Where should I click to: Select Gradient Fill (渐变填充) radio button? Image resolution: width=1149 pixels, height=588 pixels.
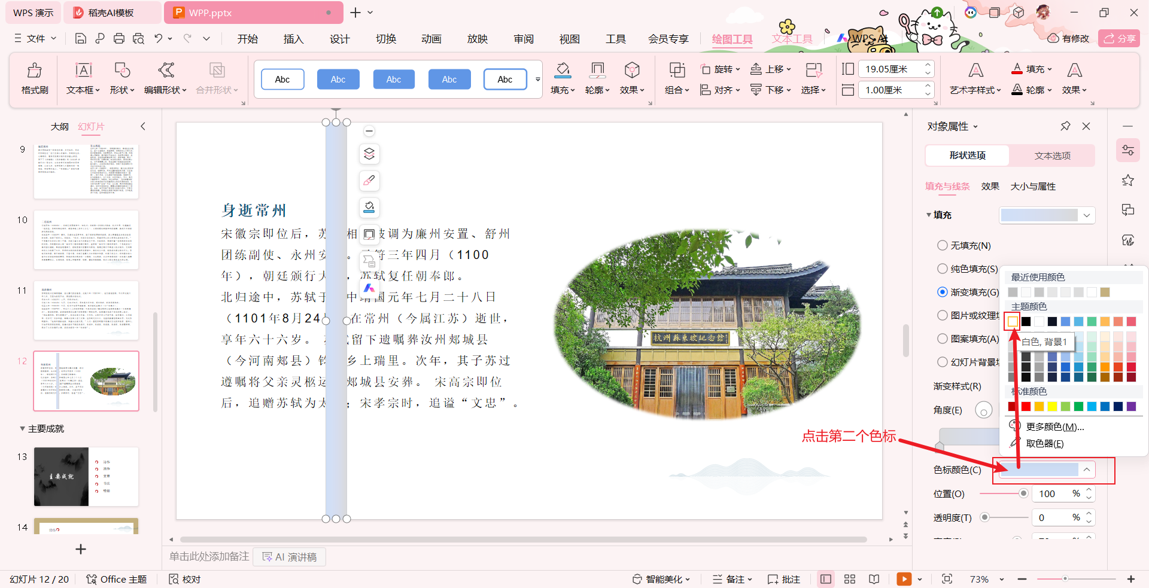point(943,292)
